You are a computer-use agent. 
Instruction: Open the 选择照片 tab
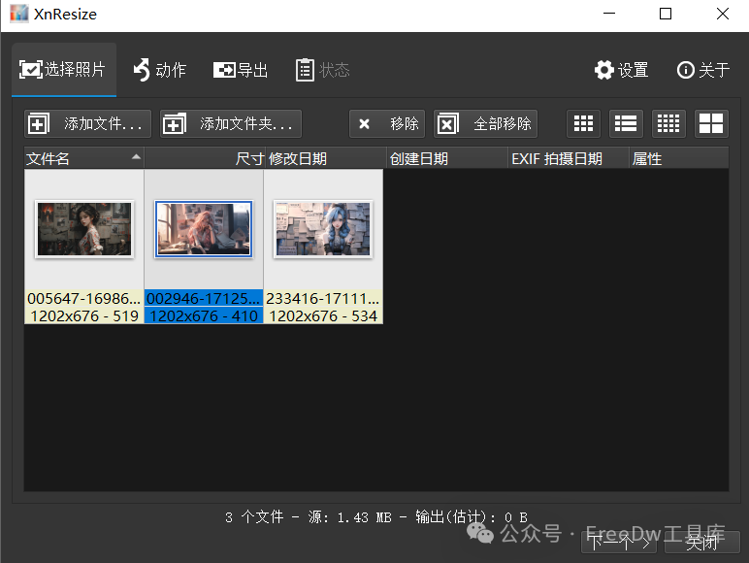(64, 70)
